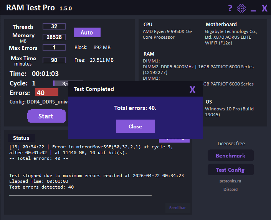This screenshot has width=271, height=220.
Task: Click the cycle progress bar
Action: click(61, 83)
